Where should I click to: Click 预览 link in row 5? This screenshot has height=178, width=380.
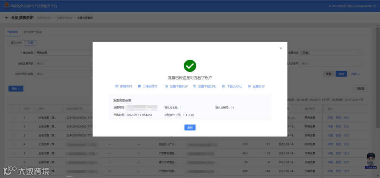pos(338,153)
